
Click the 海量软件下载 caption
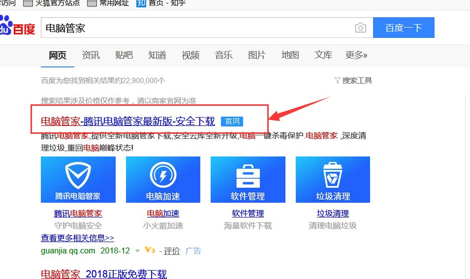tap(248, 226)
